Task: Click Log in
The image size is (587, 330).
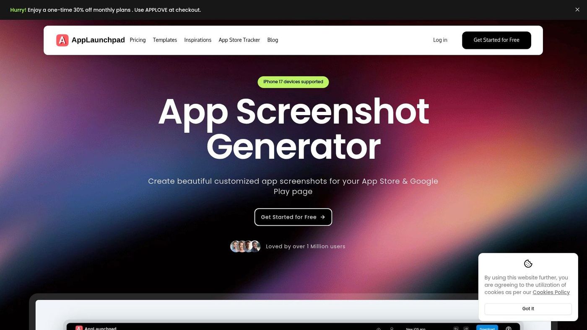Action: coord(440,40)
